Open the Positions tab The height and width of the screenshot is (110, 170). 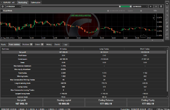pyautogui.click(x=27, y=44)
